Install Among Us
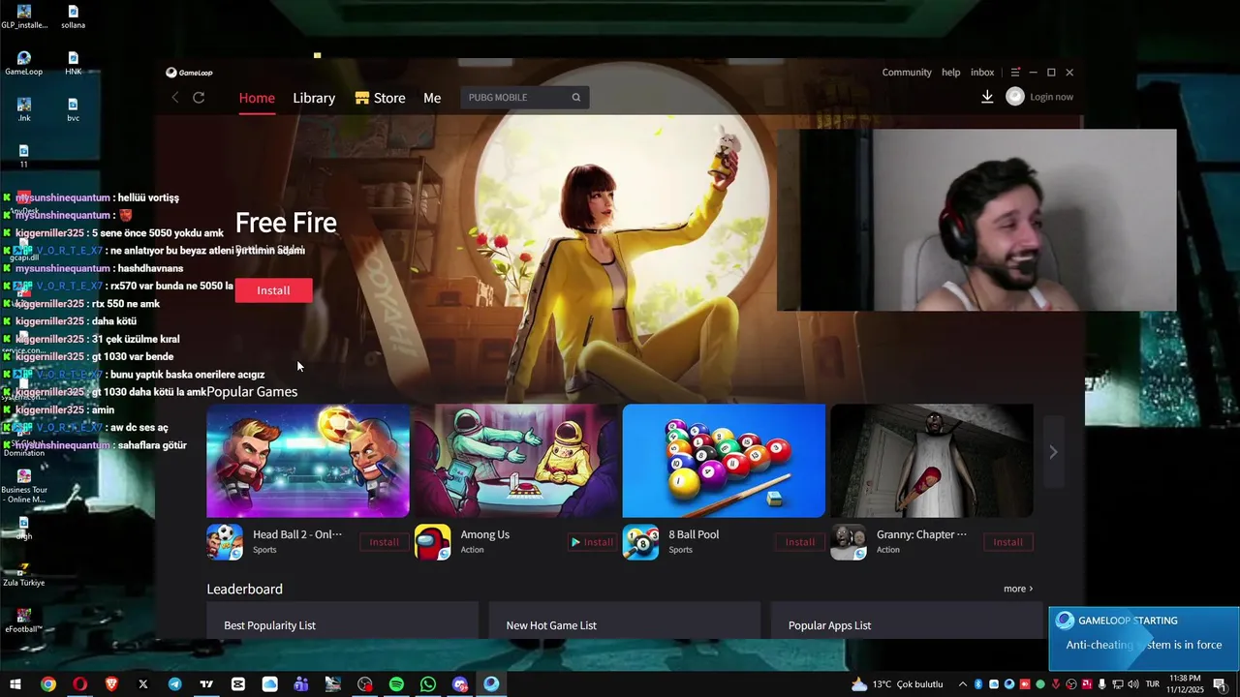 pyautogui.click(x=592, y=542)
